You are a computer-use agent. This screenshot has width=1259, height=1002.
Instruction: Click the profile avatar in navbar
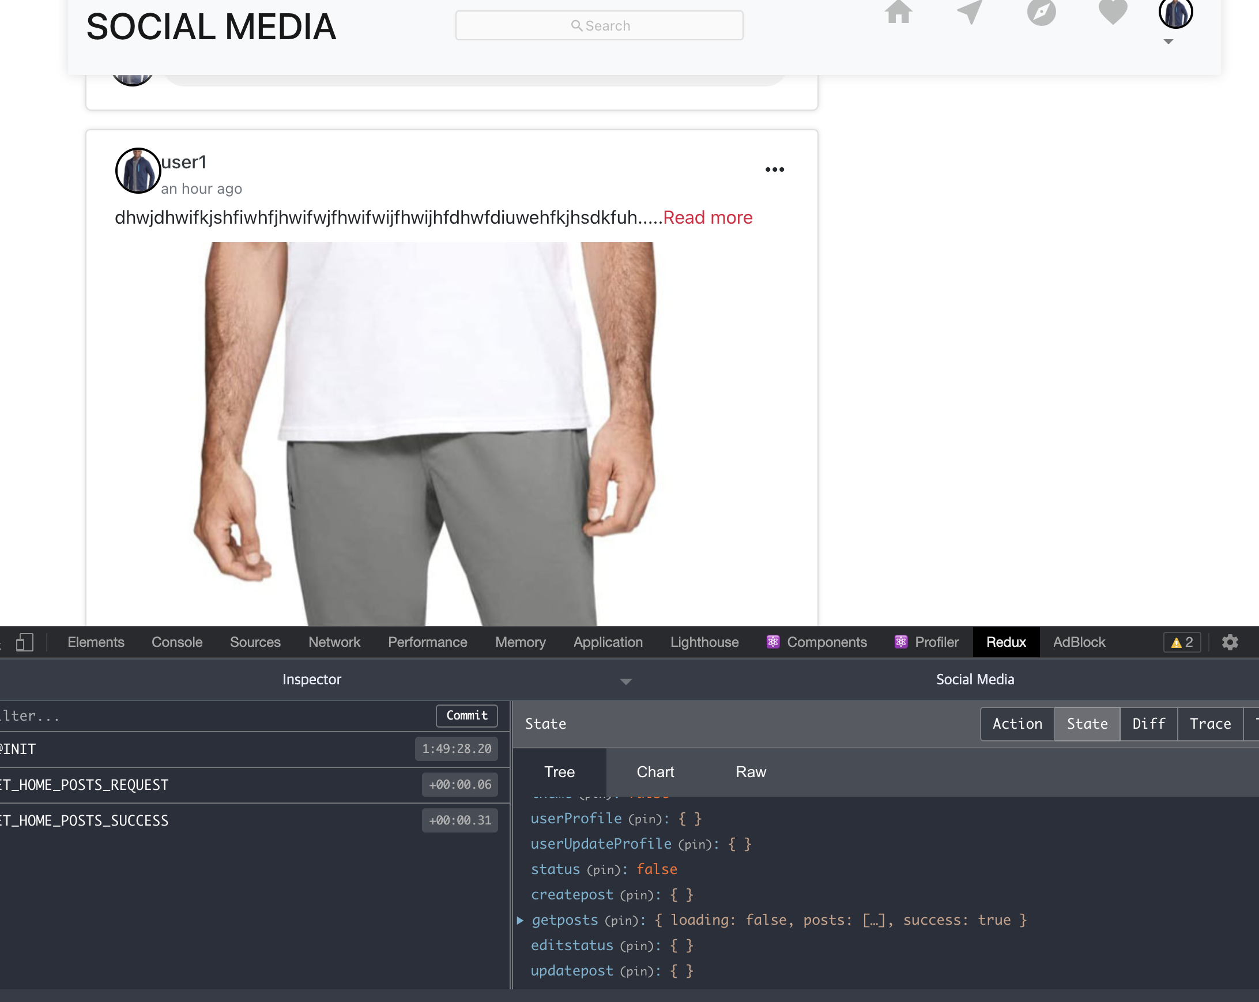[x=1175, y=13]
